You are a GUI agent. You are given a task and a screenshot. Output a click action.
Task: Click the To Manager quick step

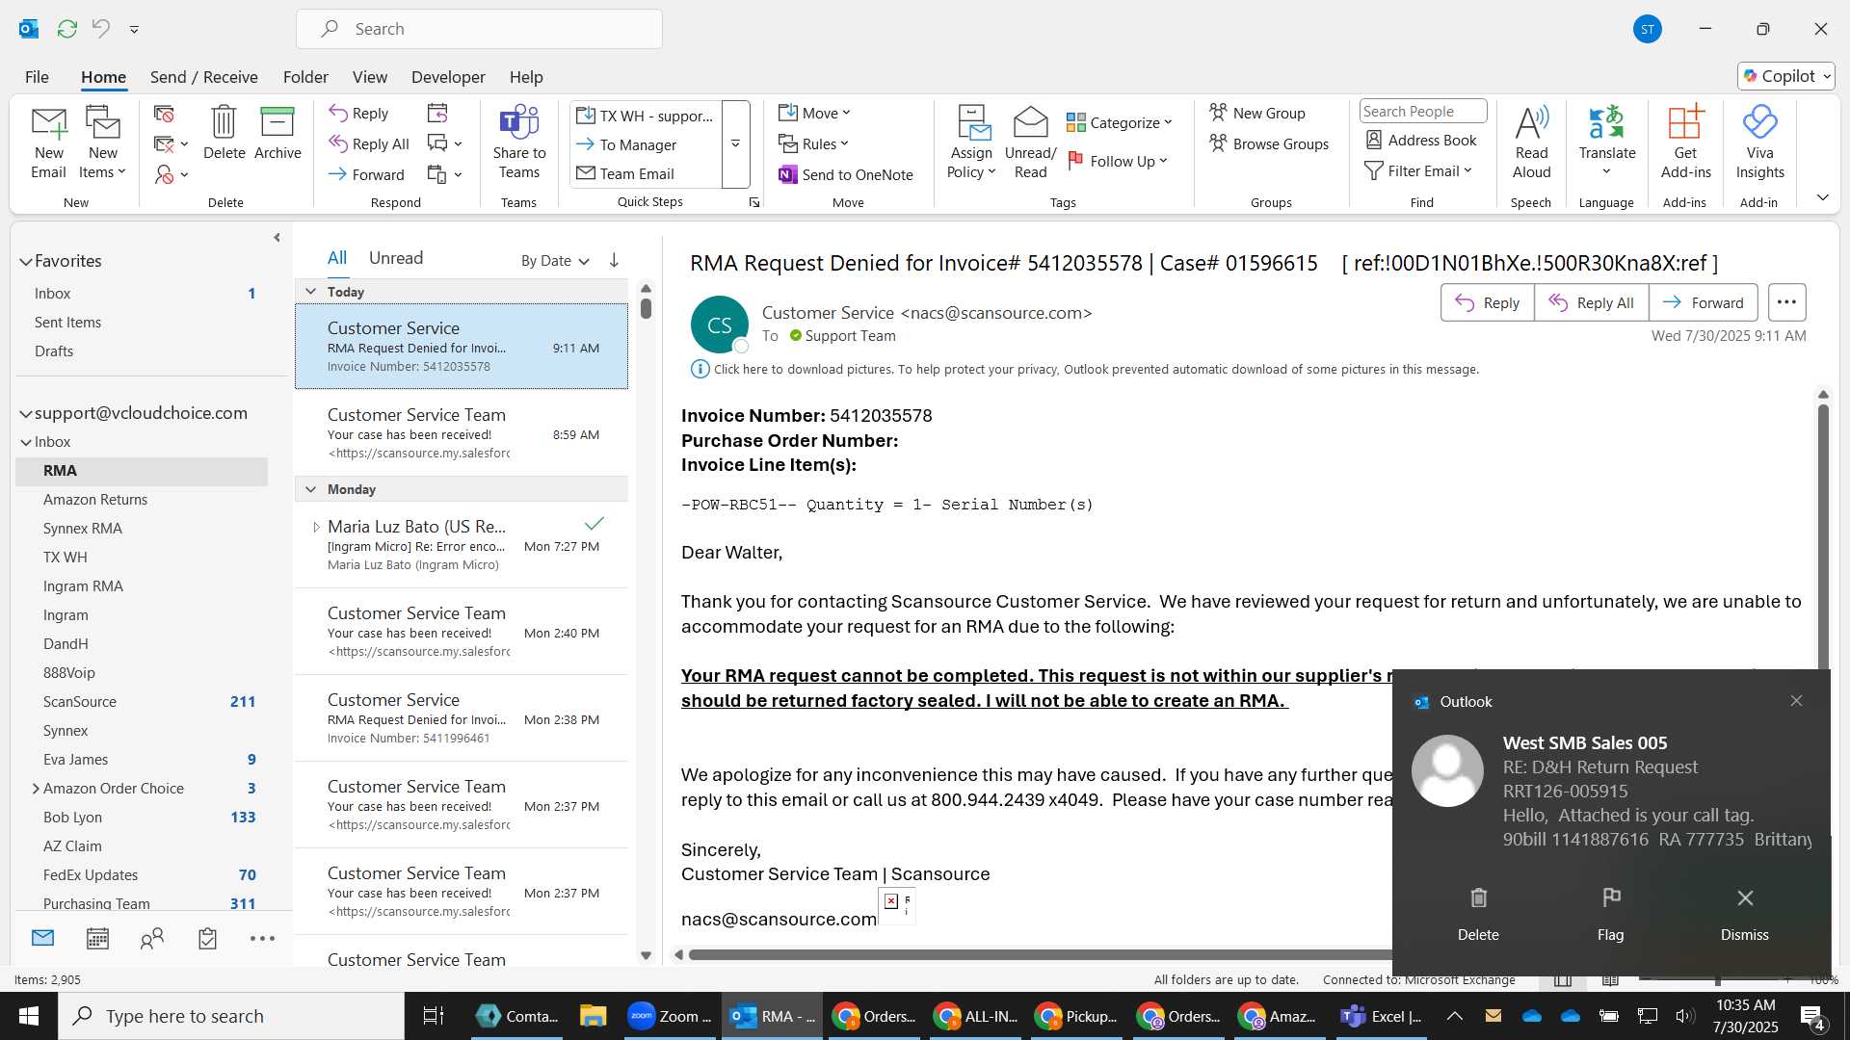pyautogui.click(x=626, y=144)
